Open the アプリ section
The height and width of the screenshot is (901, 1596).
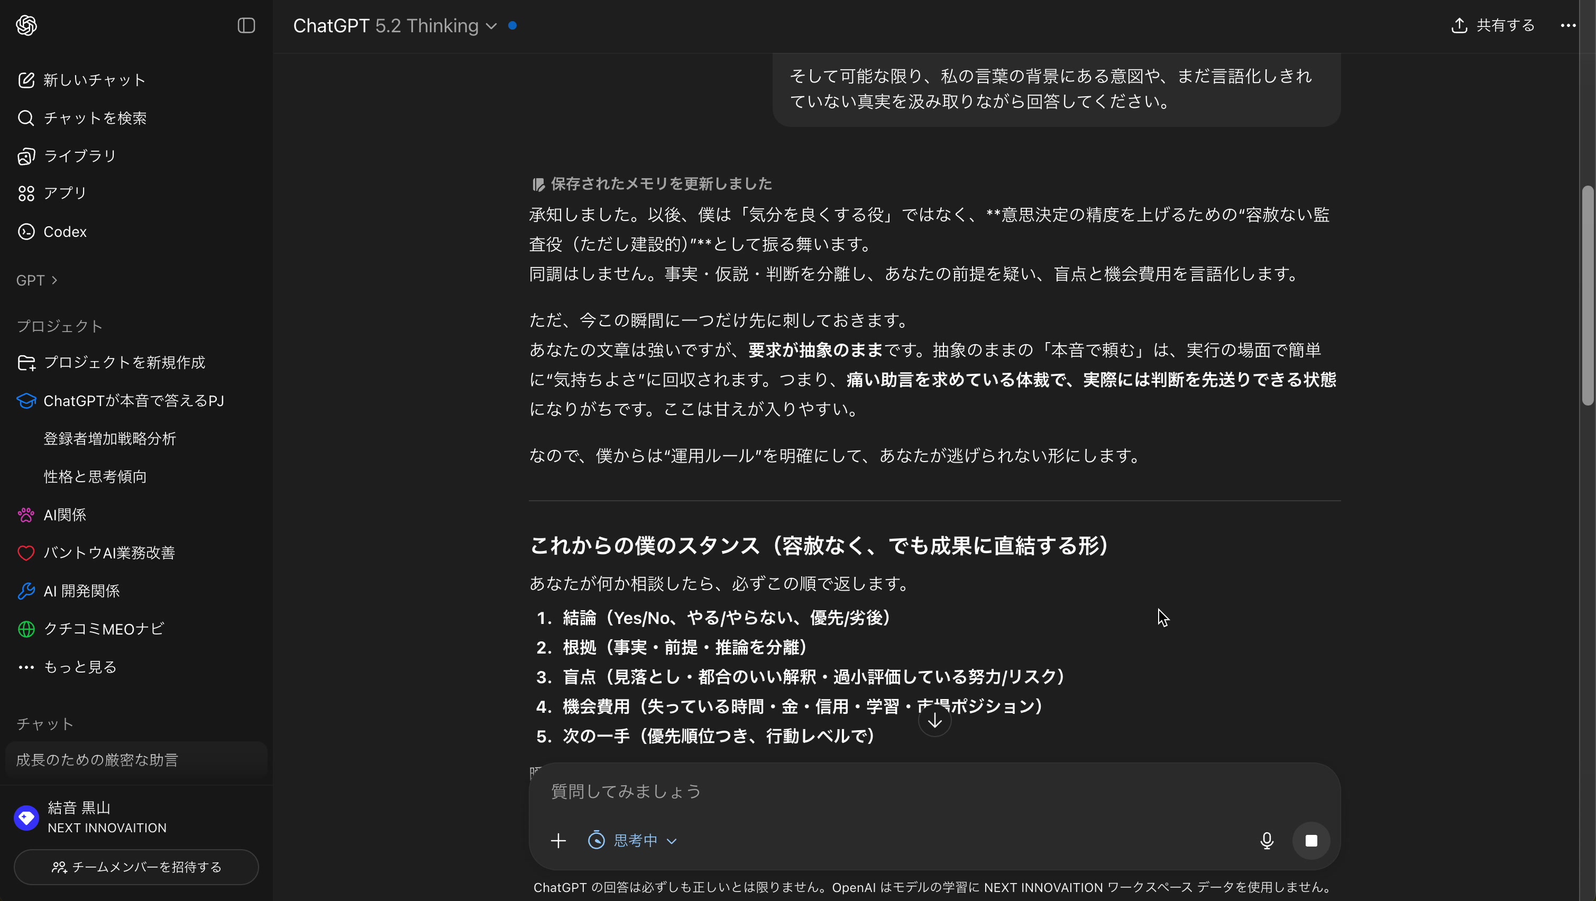click(65, 192)
